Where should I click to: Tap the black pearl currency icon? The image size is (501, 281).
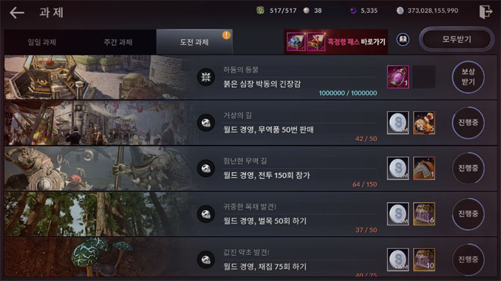tap(353, 11)
